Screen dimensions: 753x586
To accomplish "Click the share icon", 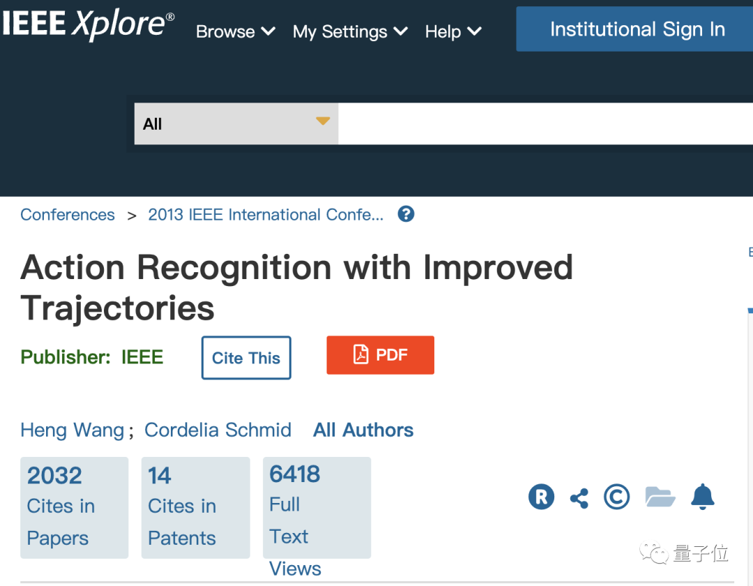I will coord(579,498).
